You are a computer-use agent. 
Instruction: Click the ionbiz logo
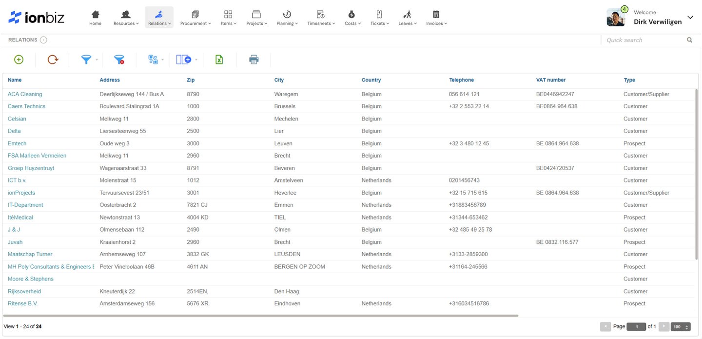[37, 18]
